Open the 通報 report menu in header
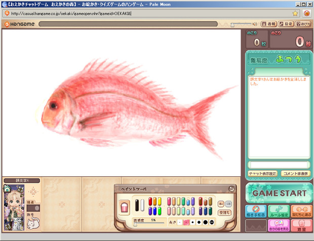 point(268,24)
